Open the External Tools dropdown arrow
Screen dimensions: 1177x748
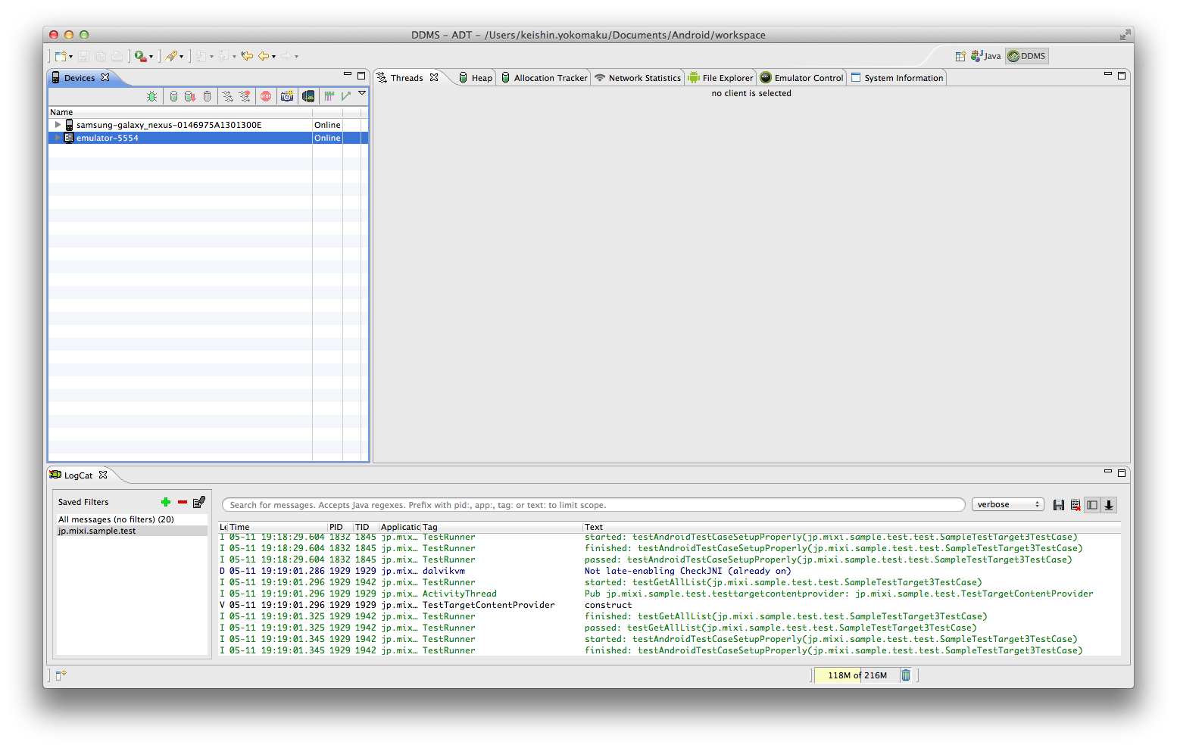point(151,57)
